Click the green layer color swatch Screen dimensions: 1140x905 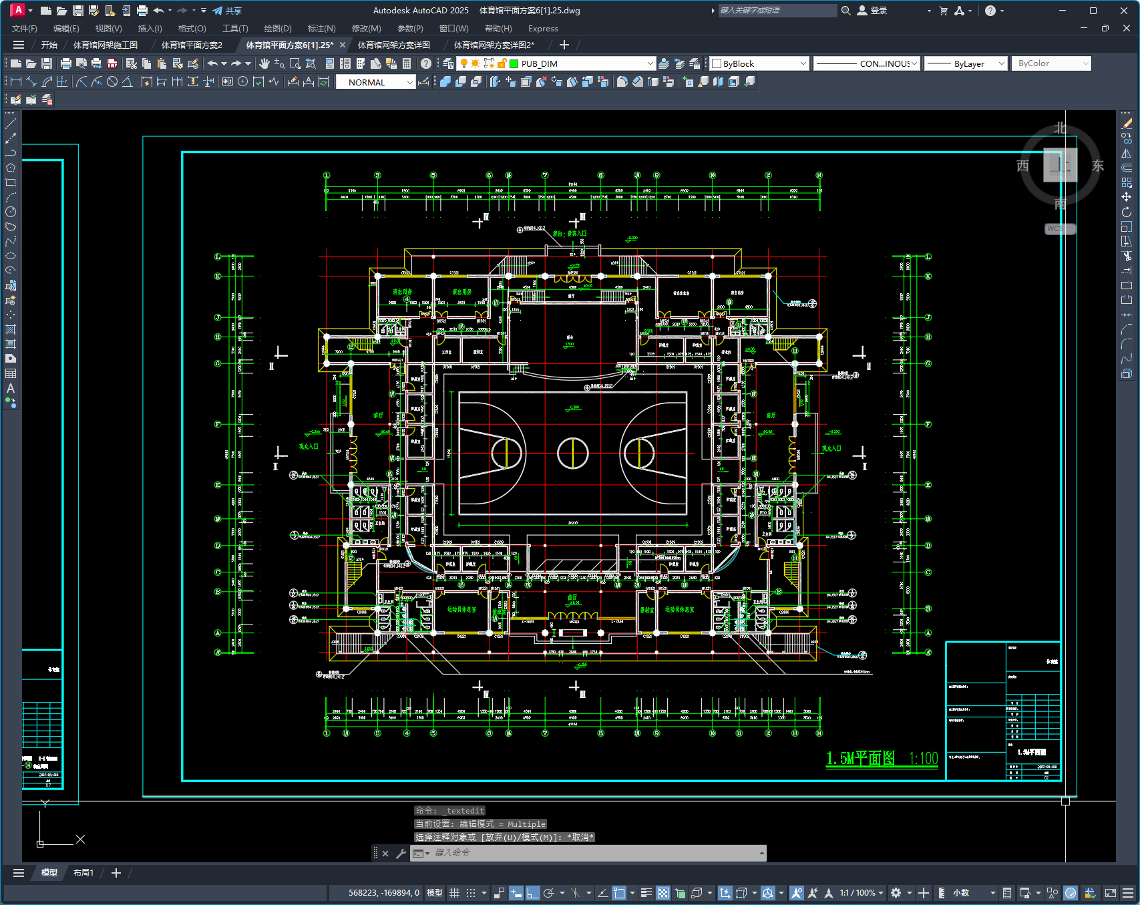tap(514, 63)
